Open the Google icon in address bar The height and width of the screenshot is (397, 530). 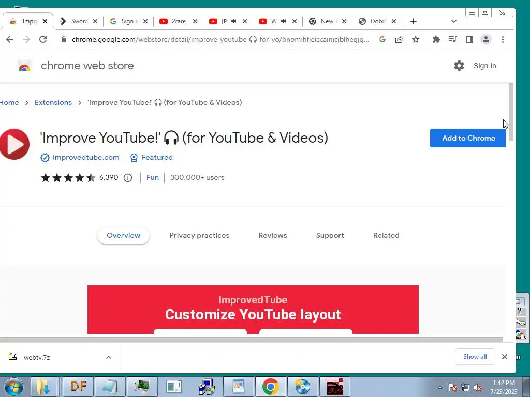[382, 39]
